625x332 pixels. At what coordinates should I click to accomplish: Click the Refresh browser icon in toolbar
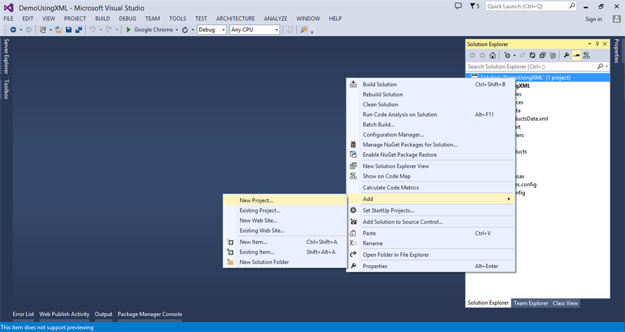pyautogui.click(x=185, y=30)
